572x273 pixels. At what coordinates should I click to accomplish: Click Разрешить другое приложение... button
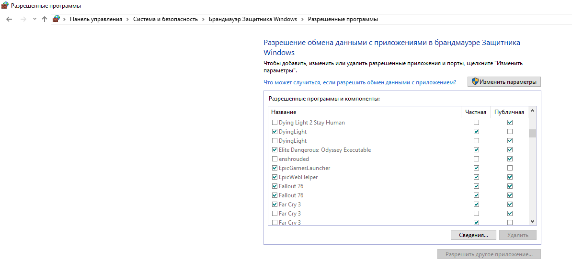[x=489, y=254]
